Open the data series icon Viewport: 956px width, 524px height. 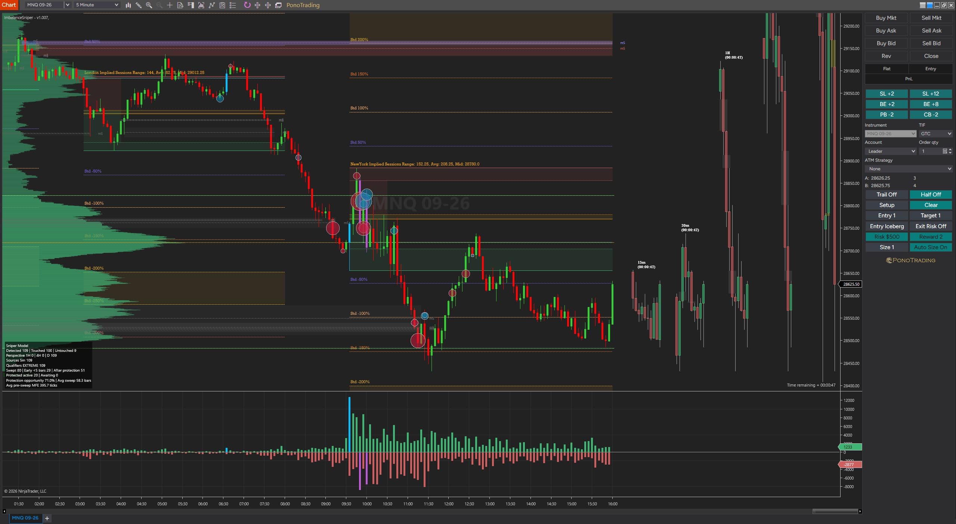[x=201, y=5]
